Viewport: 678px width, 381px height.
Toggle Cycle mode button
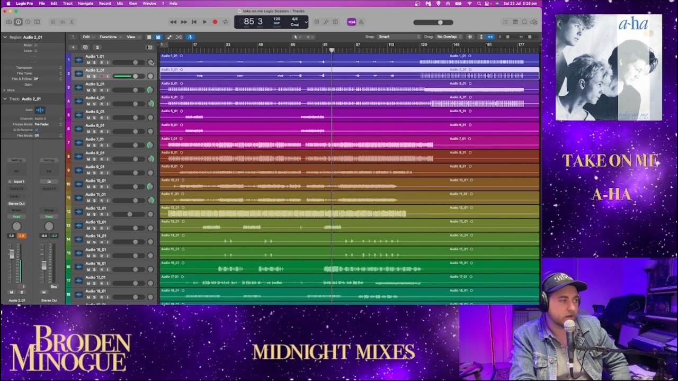coord(225,22)
